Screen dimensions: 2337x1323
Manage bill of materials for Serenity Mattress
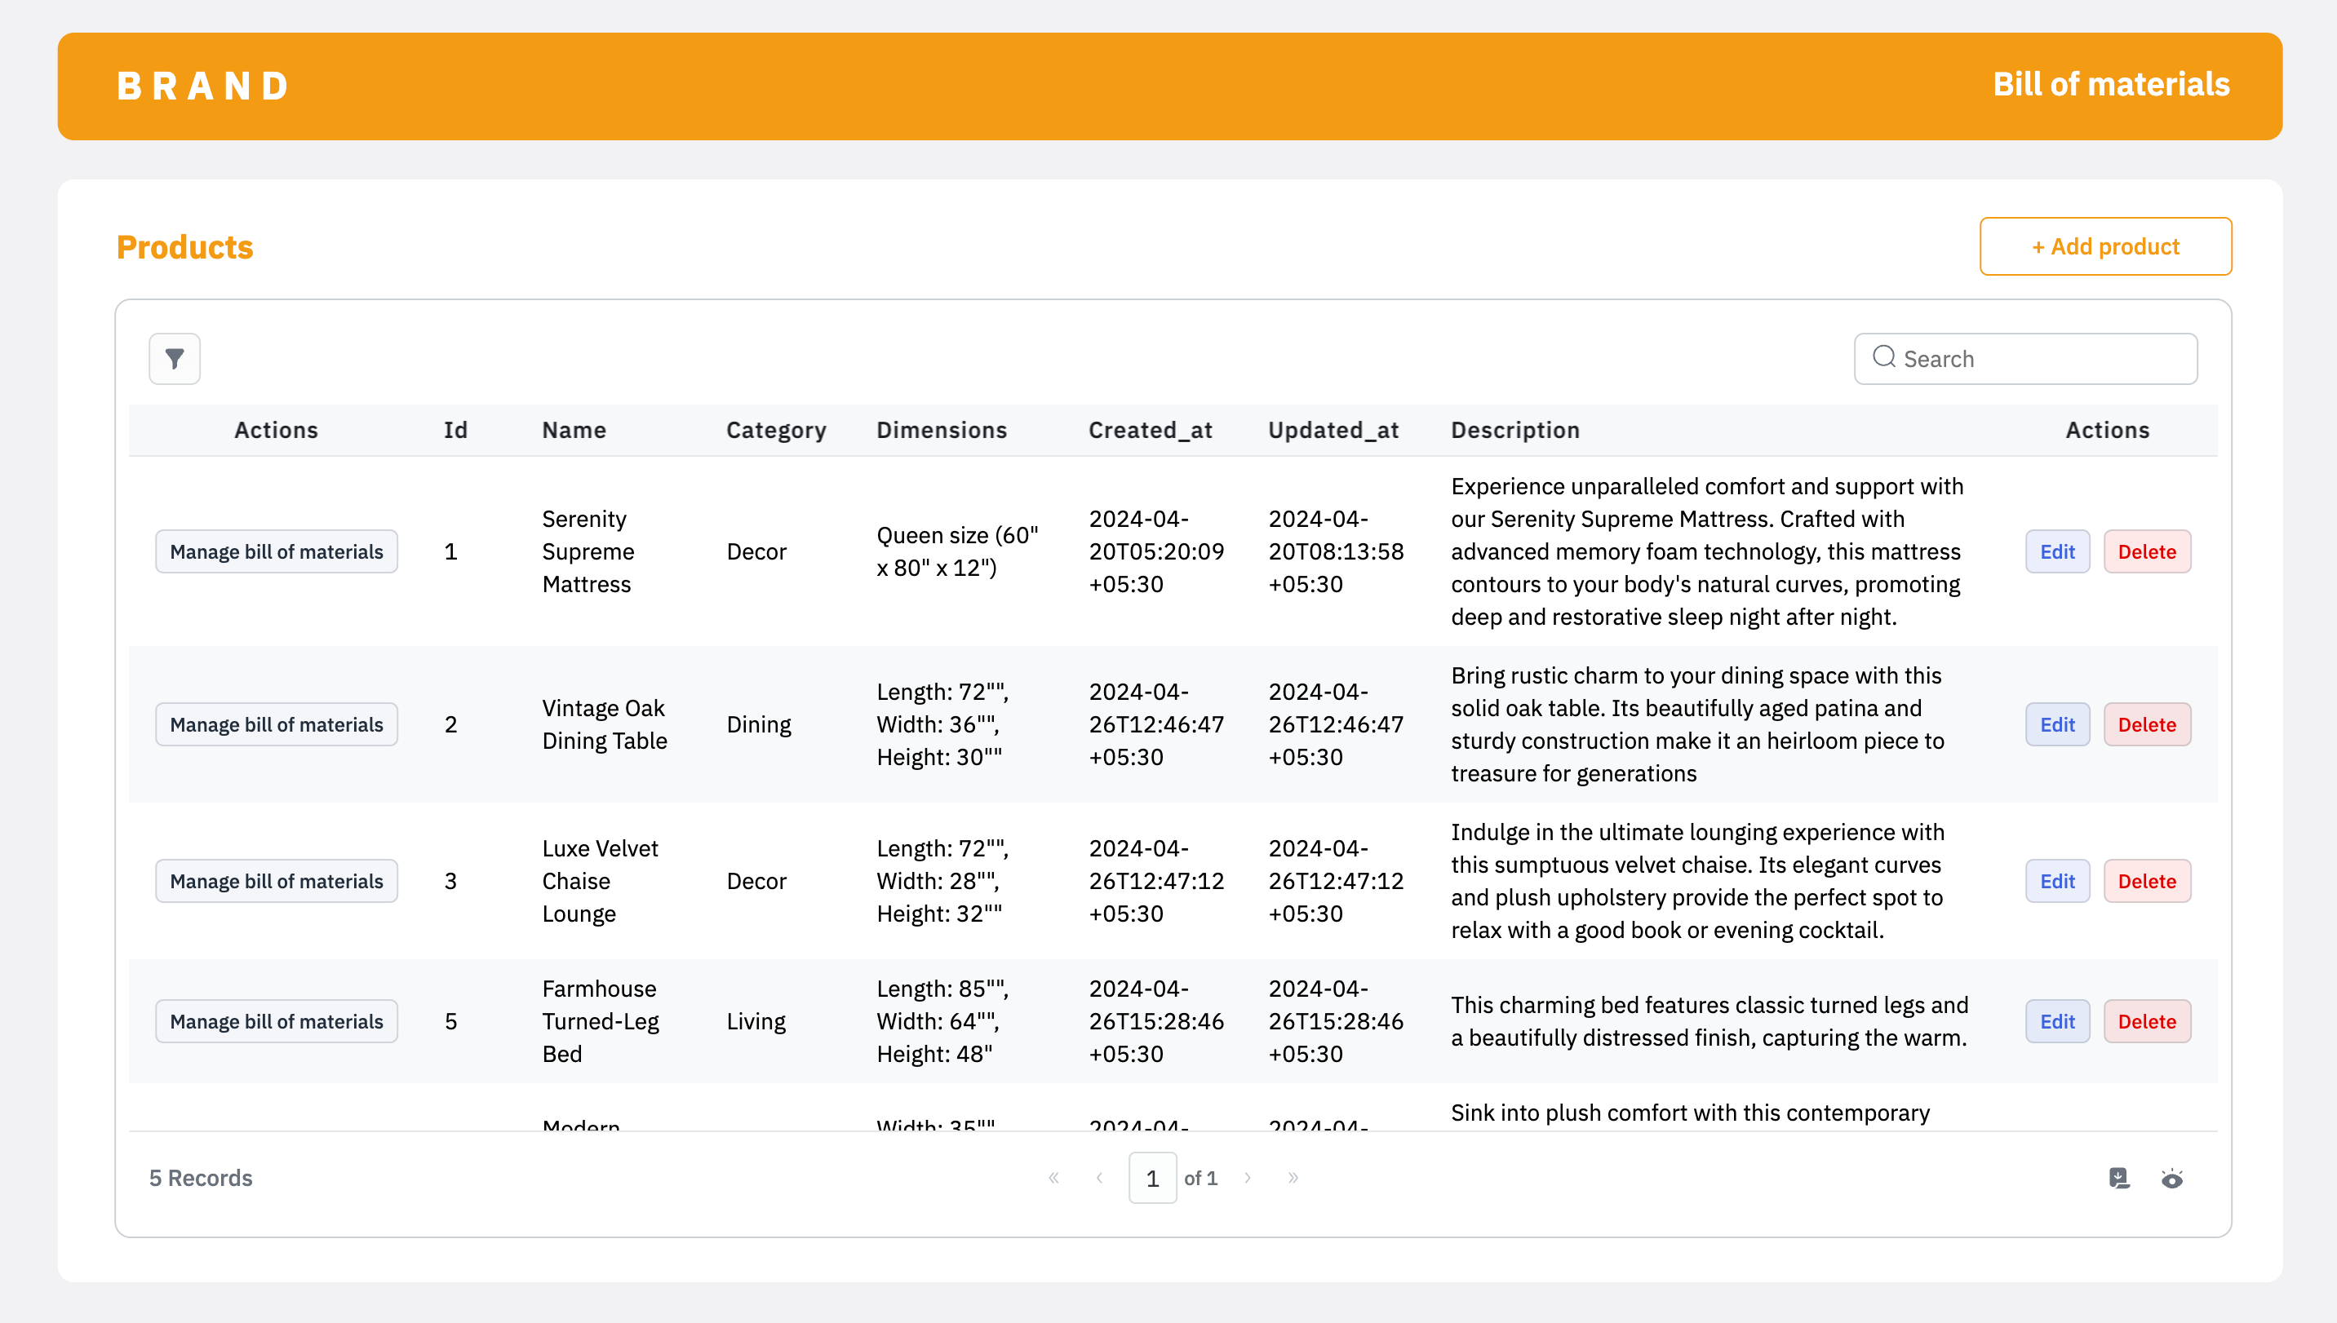(x=277, y=551)
